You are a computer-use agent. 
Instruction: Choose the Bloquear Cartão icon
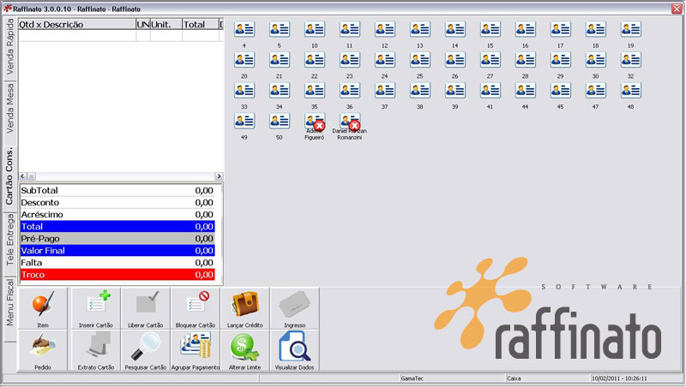[196, 308]
